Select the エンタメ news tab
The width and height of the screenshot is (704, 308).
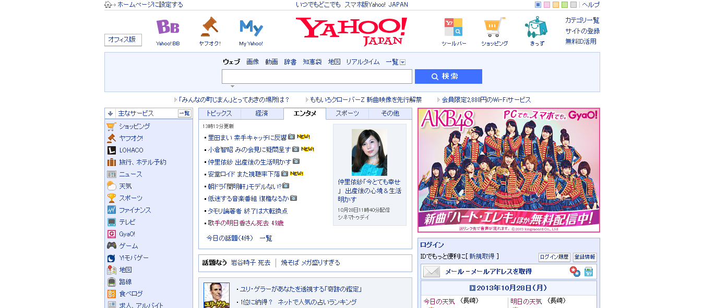coord(305,113)
